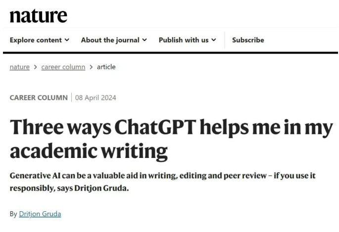Screen dimensions: 339x232
Task: Expand the chevron beside About the journal
Action: (145, 40)
